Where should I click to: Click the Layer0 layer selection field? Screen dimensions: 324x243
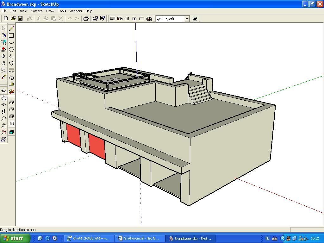pos(172,19)
